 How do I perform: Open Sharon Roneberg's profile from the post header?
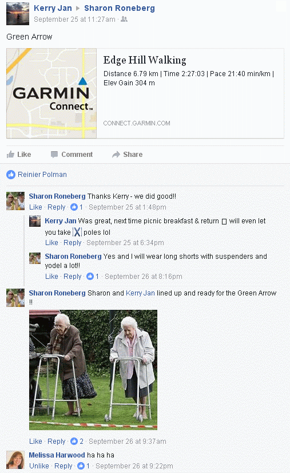pyautogui.click(x=120, y=8)
